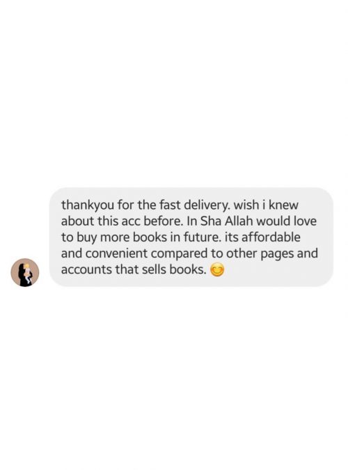The width and height of the screenshot is (348, 470).
Task: Click the phrase "would love"
Action: (286, 221)
